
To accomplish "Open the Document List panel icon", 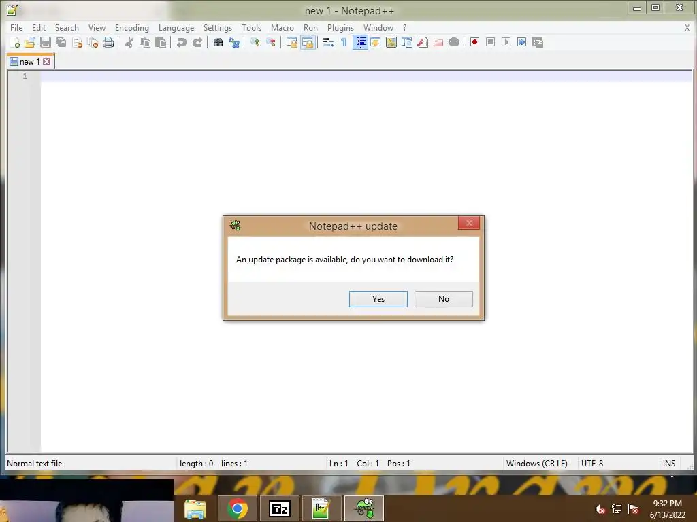I will tap(407, 42).
